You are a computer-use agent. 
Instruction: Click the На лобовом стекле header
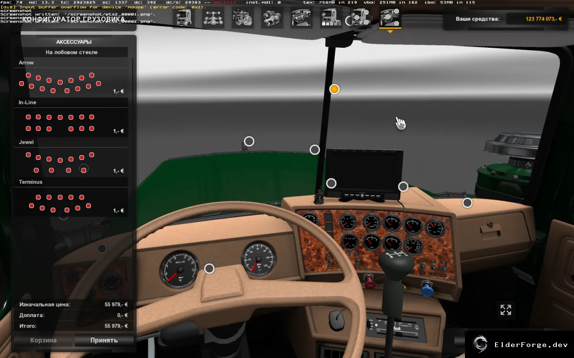[71, 53]
